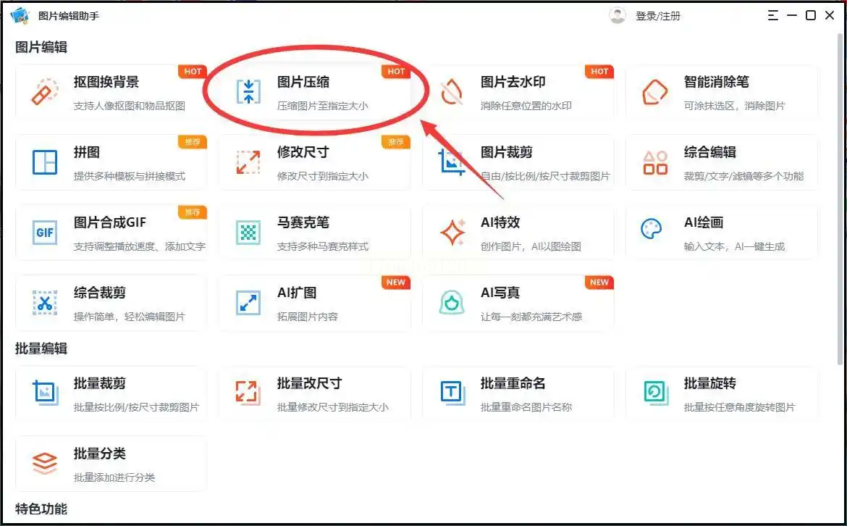This screenshot has height=526, width=847.
Task: Open the title bar hamburger menu
Action: point(773,16)
